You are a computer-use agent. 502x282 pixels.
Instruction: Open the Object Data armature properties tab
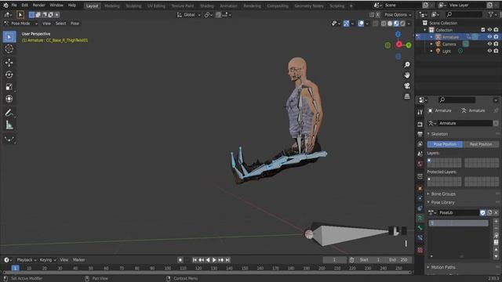click(420, 218)
